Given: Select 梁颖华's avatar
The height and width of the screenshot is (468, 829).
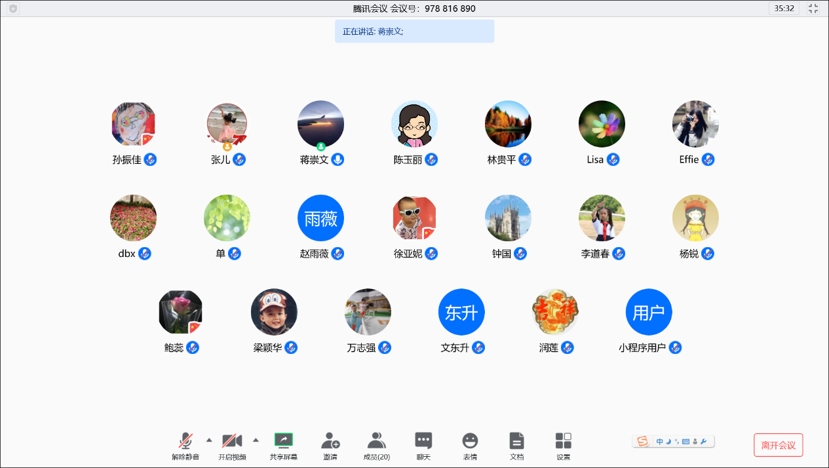Looking at the screenshot, I should pyautogui.click(x=275, y=312).
